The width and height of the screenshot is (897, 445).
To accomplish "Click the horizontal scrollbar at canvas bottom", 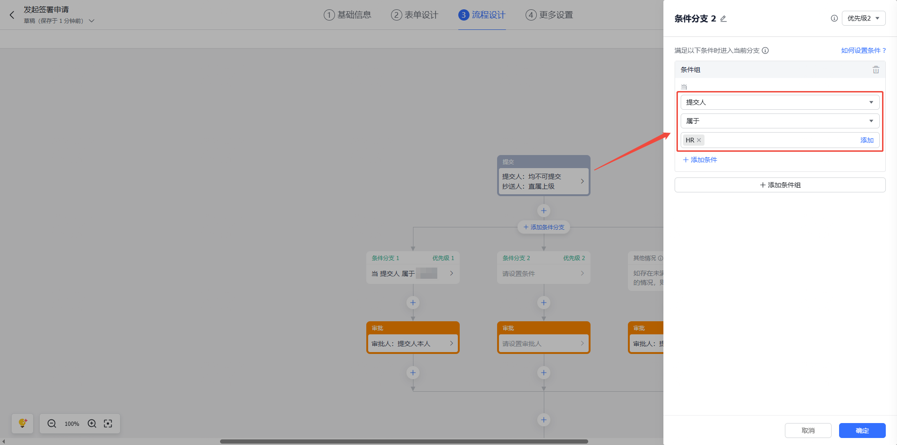I will pyautogui.click(x=404, y=441).
